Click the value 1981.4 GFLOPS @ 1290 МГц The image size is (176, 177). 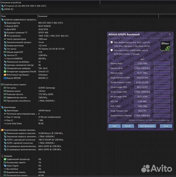(x=51, y=140)
